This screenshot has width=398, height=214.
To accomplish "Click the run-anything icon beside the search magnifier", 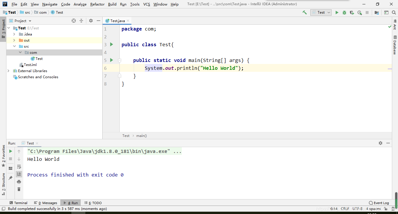I will tap(386, 13).
